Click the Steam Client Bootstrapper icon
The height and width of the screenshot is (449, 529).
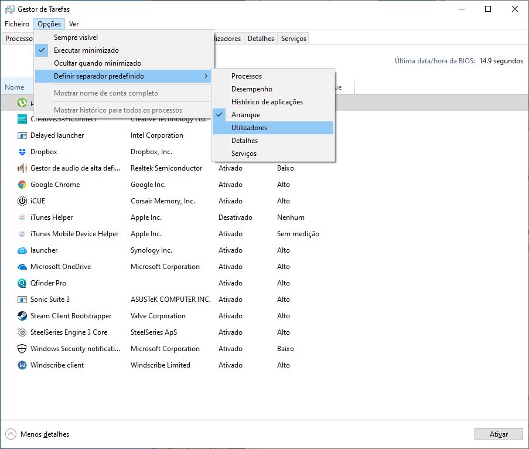(22, 316)
